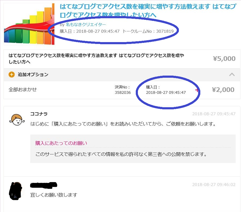
Task: Select the 購入にあたってのお願い pink heading
Action: coord(61,143)
